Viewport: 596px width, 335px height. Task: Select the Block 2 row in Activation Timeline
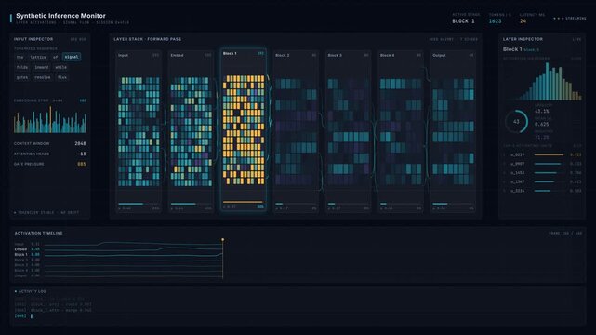[x=118, y=260]
